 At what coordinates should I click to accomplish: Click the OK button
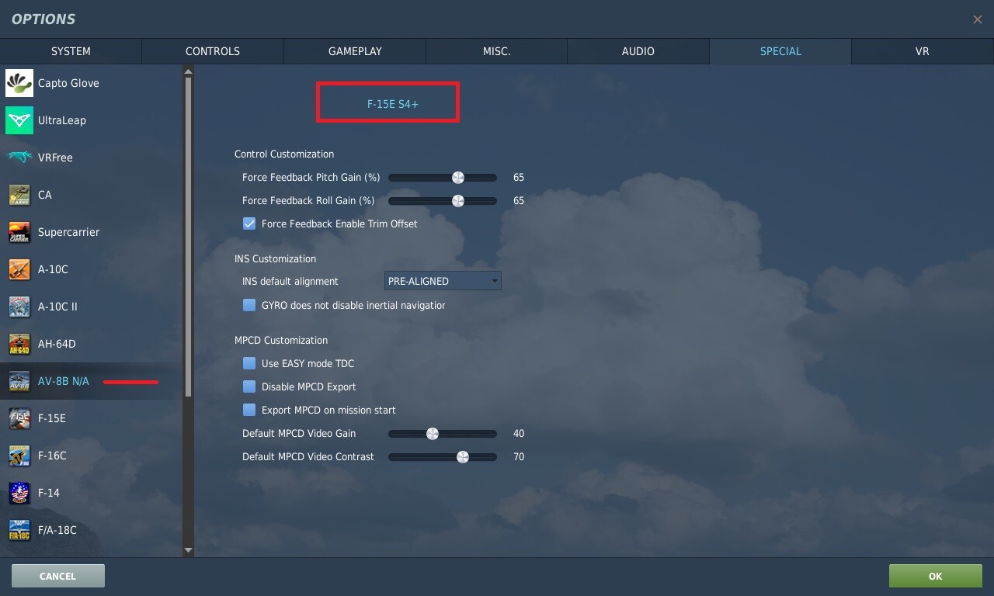[x=936, y=576]
